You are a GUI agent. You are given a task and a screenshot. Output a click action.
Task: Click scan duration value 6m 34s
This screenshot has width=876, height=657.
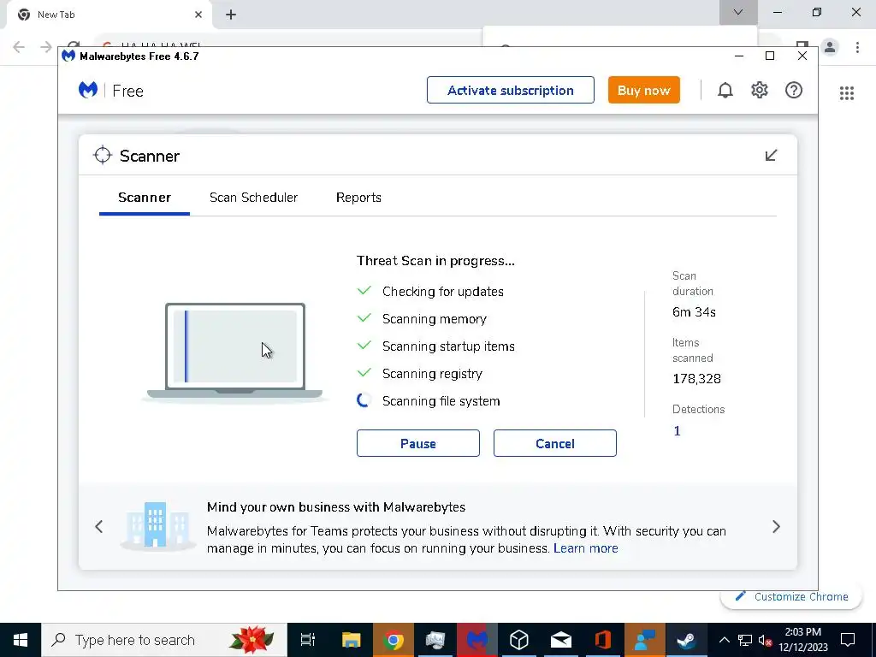(x=694, y=312)
